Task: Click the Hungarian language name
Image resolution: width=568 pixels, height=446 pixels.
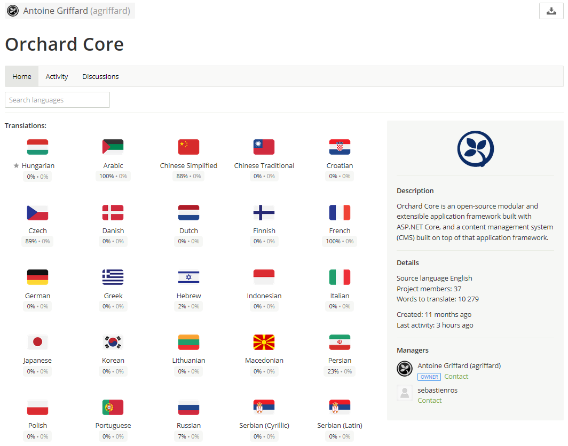Action: click(x=38, y=166)
